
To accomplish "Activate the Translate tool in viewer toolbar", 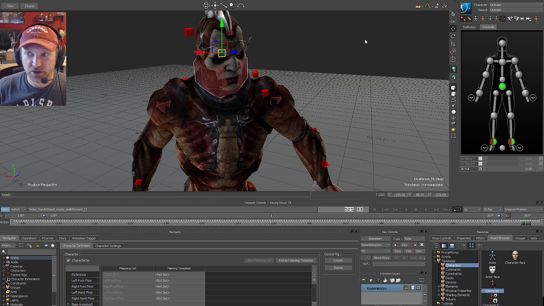I will point(453,29).
